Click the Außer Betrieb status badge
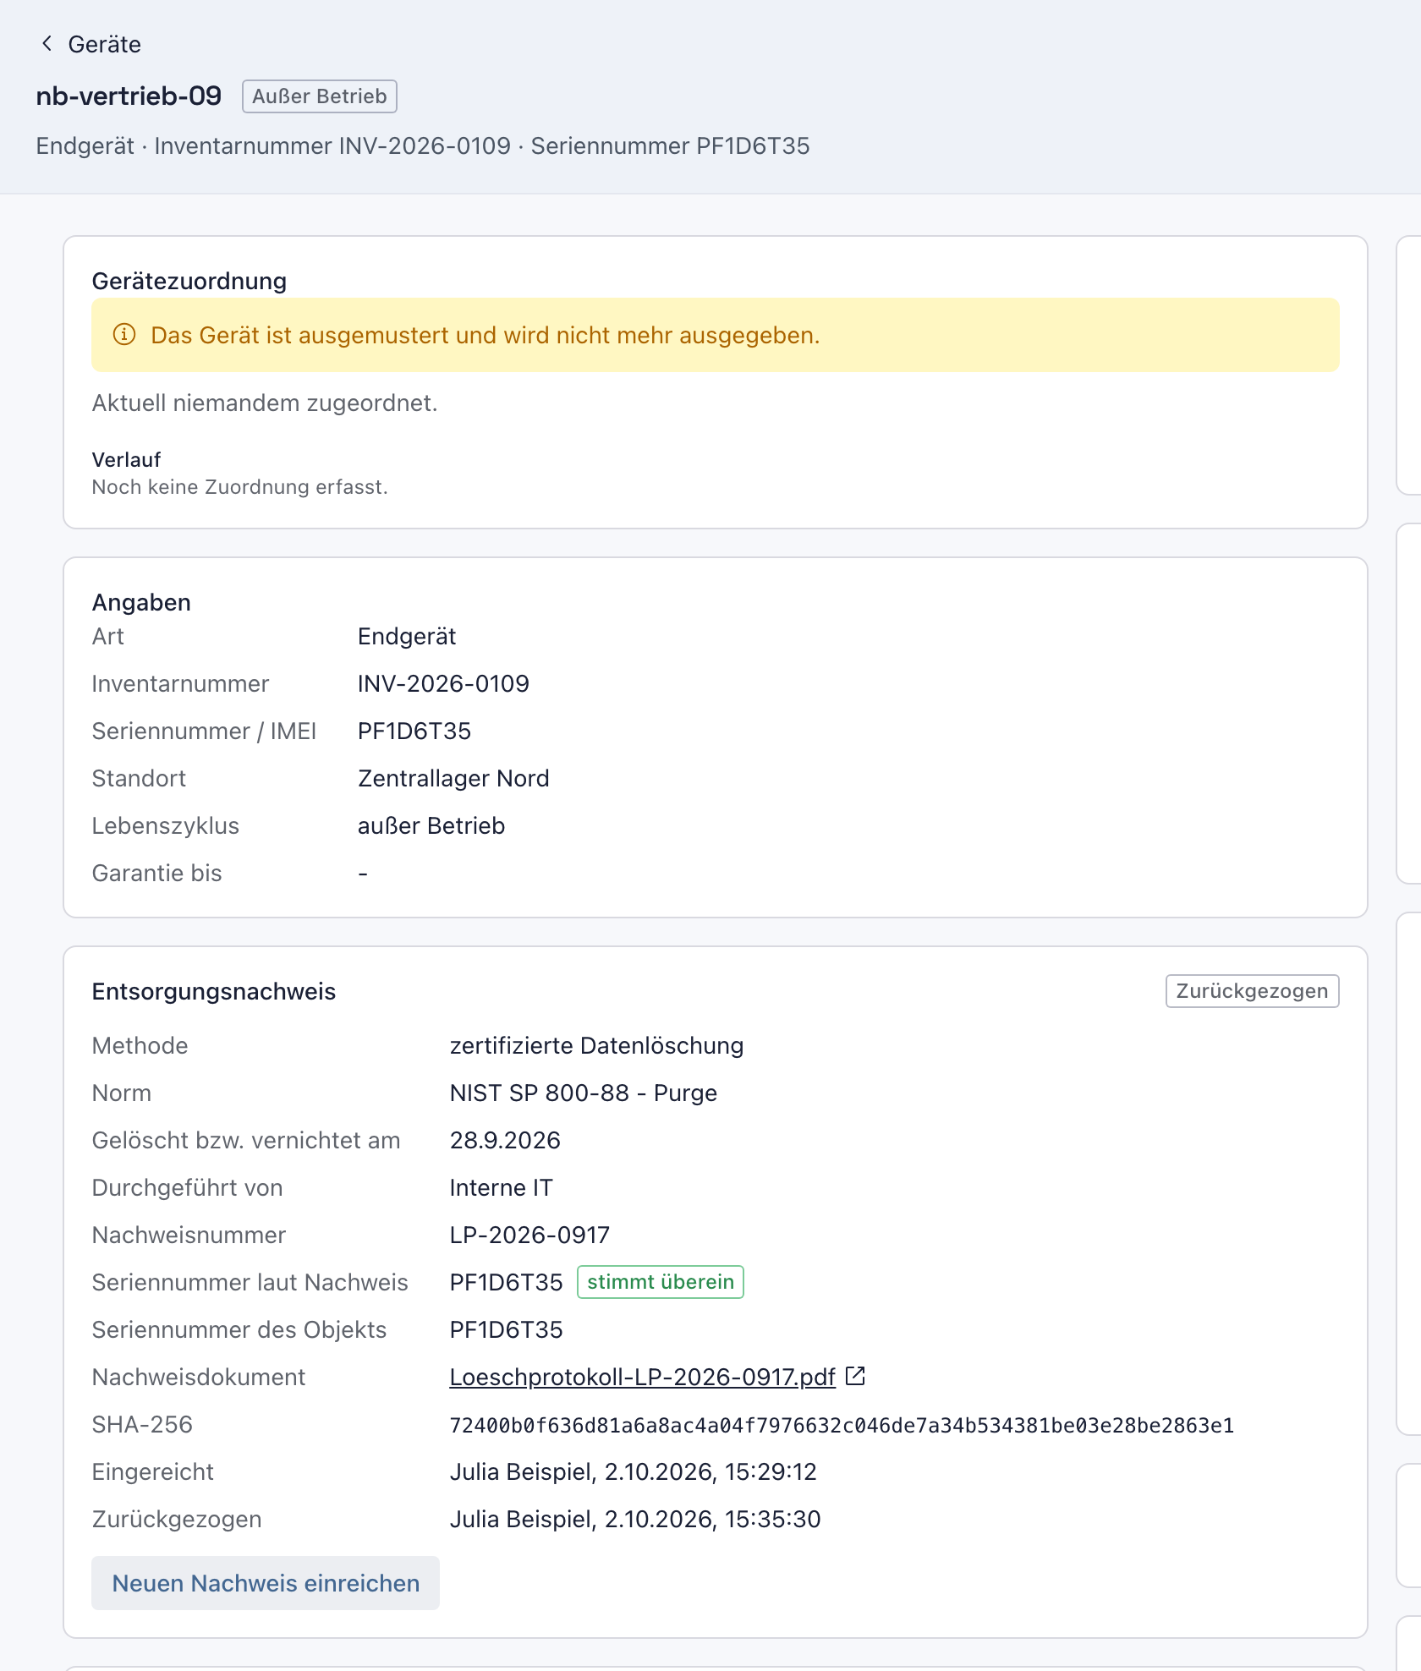This screenshot has height=1671, width=1421. pyautogui.click(x=320, y=96)
